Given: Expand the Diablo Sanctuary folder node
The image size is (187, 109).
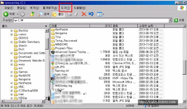Looking at the screenshot, I should (11, 42).
